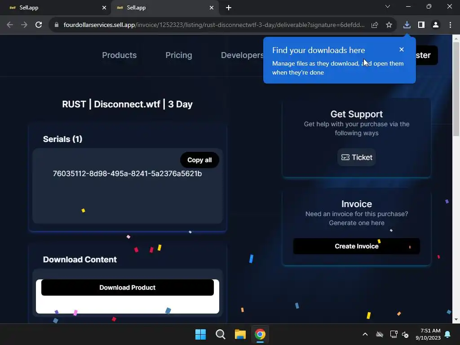Copy all serials
The width and height of the screenshot is (460, 345).
coord(199,160)
